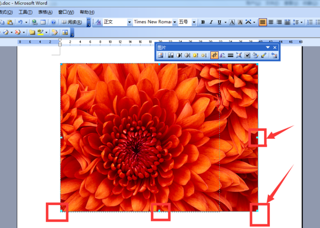Open Text Wrapping options icon
The width and height of the screenshot is (320, 228).
(x=247, y=55)
